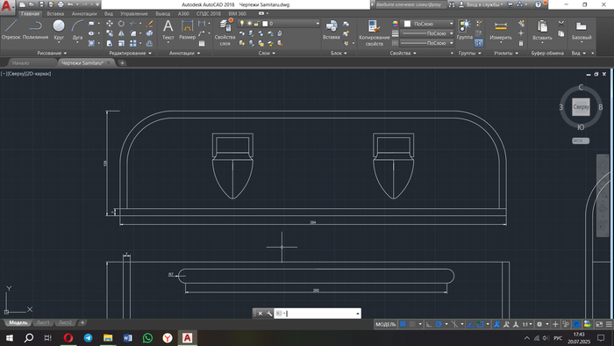This screenshot has width=614, height=346.
Task: Click the Move tool in Редактирование
Action: coord(110,24)
